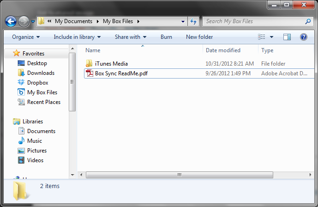
Task: Click the horizontal scrollbar right arrow
Action: (x=310, y=175)
